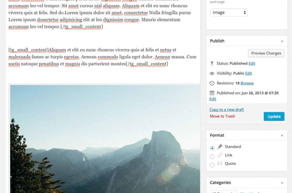Click Move to Trash link
Image resolution: width=292 pixels, height=193 pixels.
coord(222,116)
